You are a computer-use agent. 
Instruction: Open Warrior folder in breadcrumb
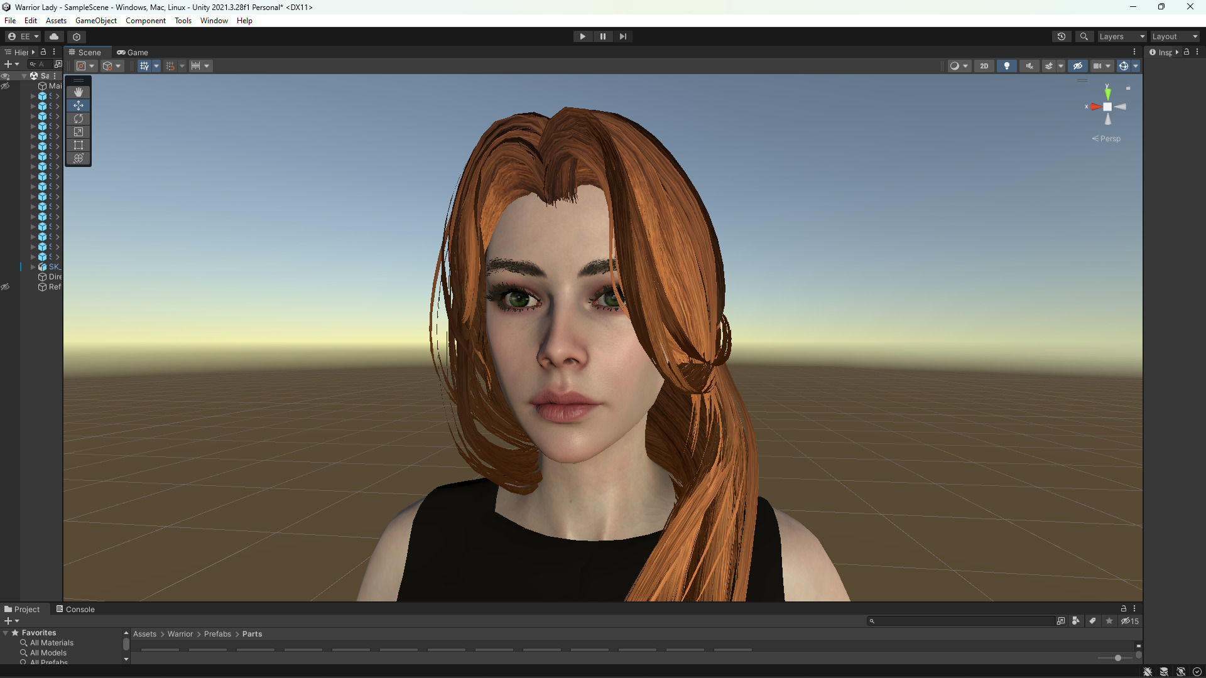[x=180, y=634]
